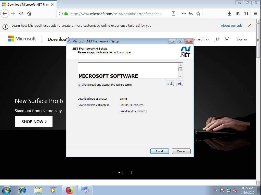Viewport: 261px width, 195px height.
Task: Switch to Firefox taskbar button
Action: 69,190
